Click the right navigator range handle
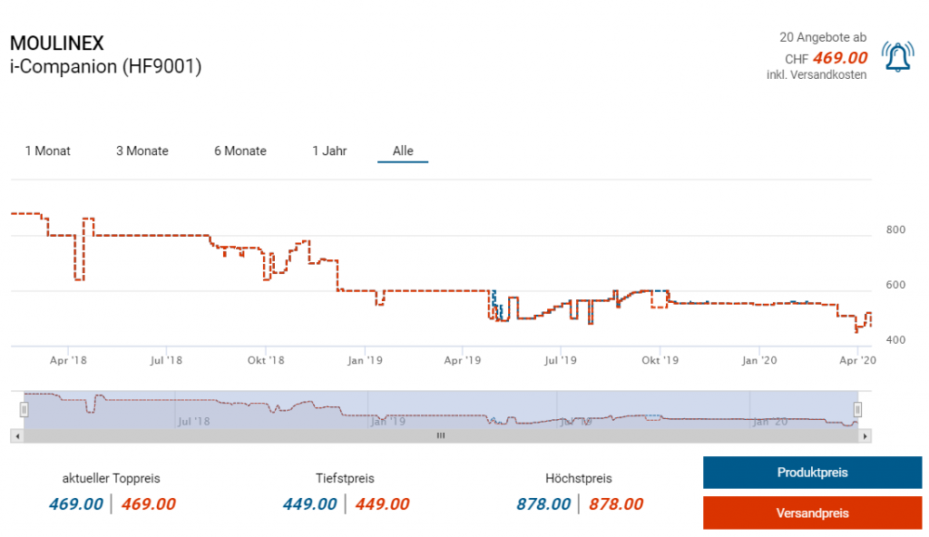This screenshot has width=929, height=537. click(x=857, y=410)
